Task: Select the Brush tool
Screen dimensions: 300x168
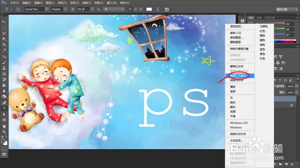Action: 4,62
